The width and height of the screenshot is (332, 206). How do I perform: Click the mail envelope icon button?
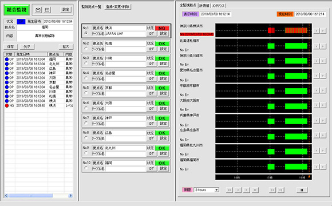(38, 10)
